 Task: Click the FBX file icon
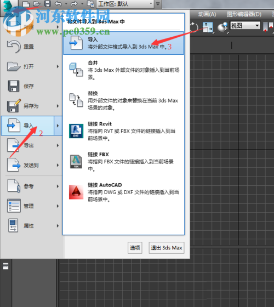[76, 162]
